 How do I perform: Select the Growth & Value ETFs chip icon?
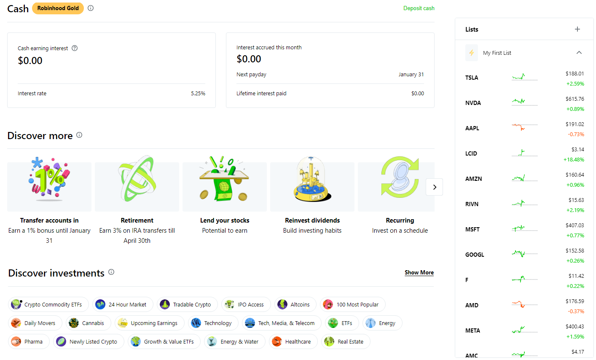tap(136, 341)
